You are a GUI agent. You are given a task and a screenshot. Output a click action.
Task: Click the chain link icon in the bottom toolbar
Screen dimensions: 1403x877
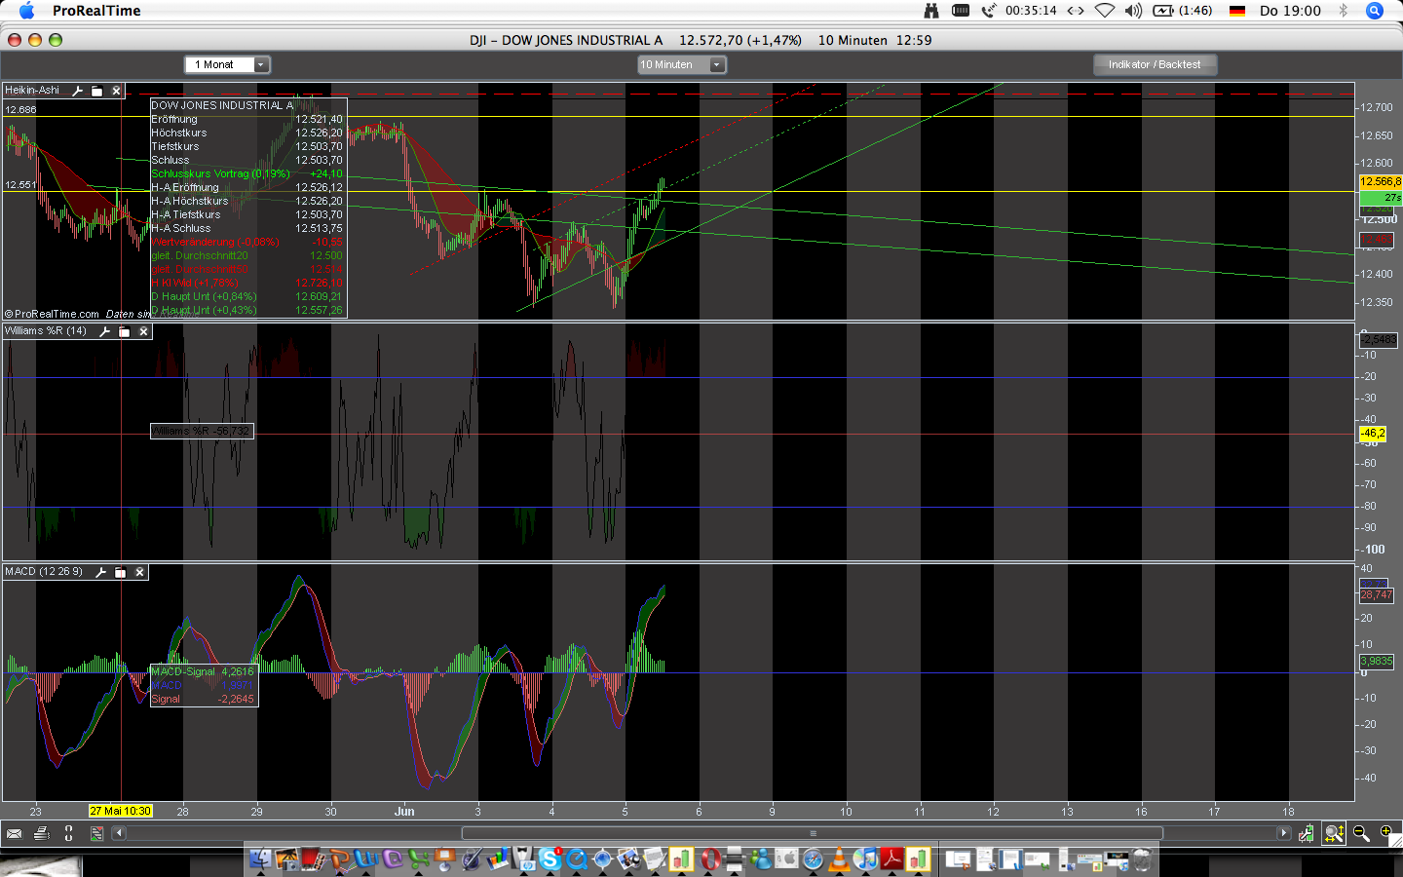(68, 833)
